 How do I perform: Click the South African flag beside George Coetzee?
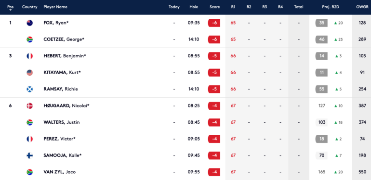pyautogui.click(x=29, y=39)
